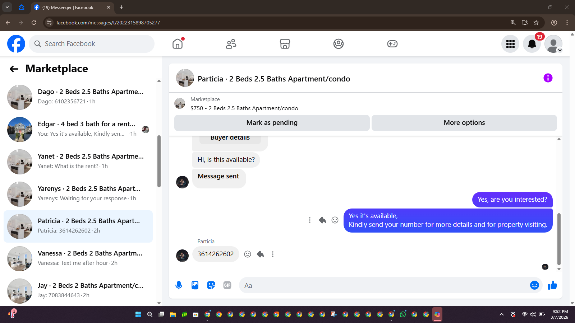Open the Yanet conversation
Image resolution: width=575 pixels, height=323 pixels.
(78, 162)
